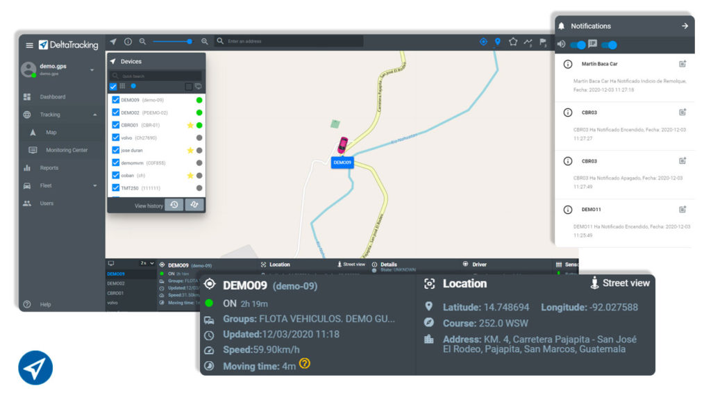Click the bell icon in Notifications header
The width and height of the screenshot is (711, 400).
(561, 26)
